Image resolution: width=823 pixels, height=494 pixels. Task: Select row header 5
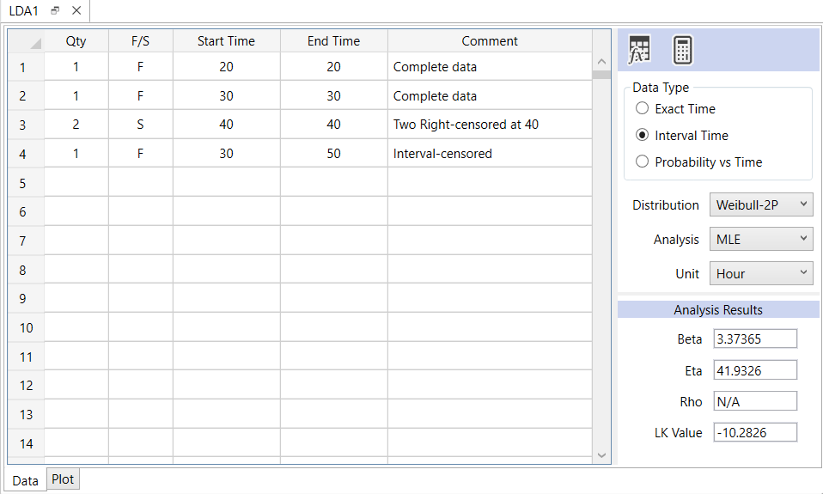(x=26, y=183)
